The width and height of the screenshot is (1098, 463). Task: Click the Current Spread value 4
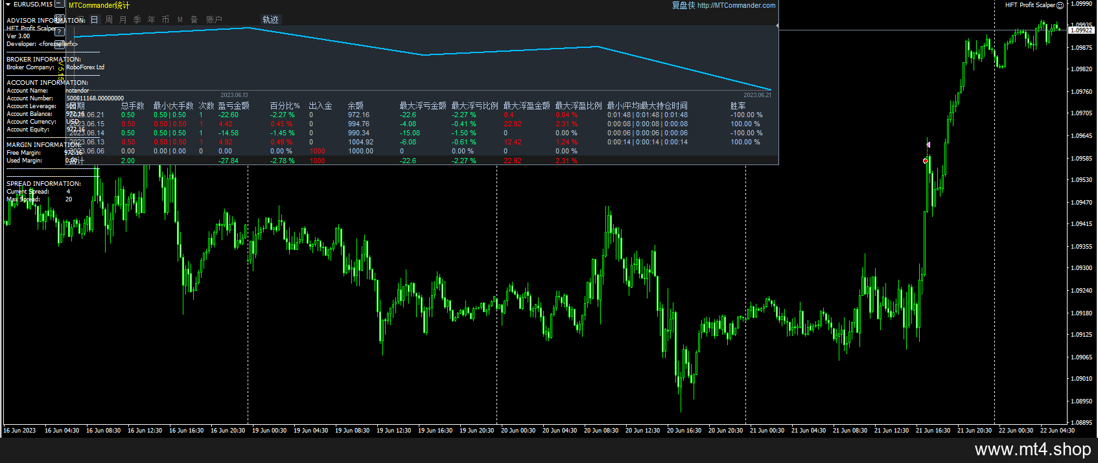coord(68,192)
